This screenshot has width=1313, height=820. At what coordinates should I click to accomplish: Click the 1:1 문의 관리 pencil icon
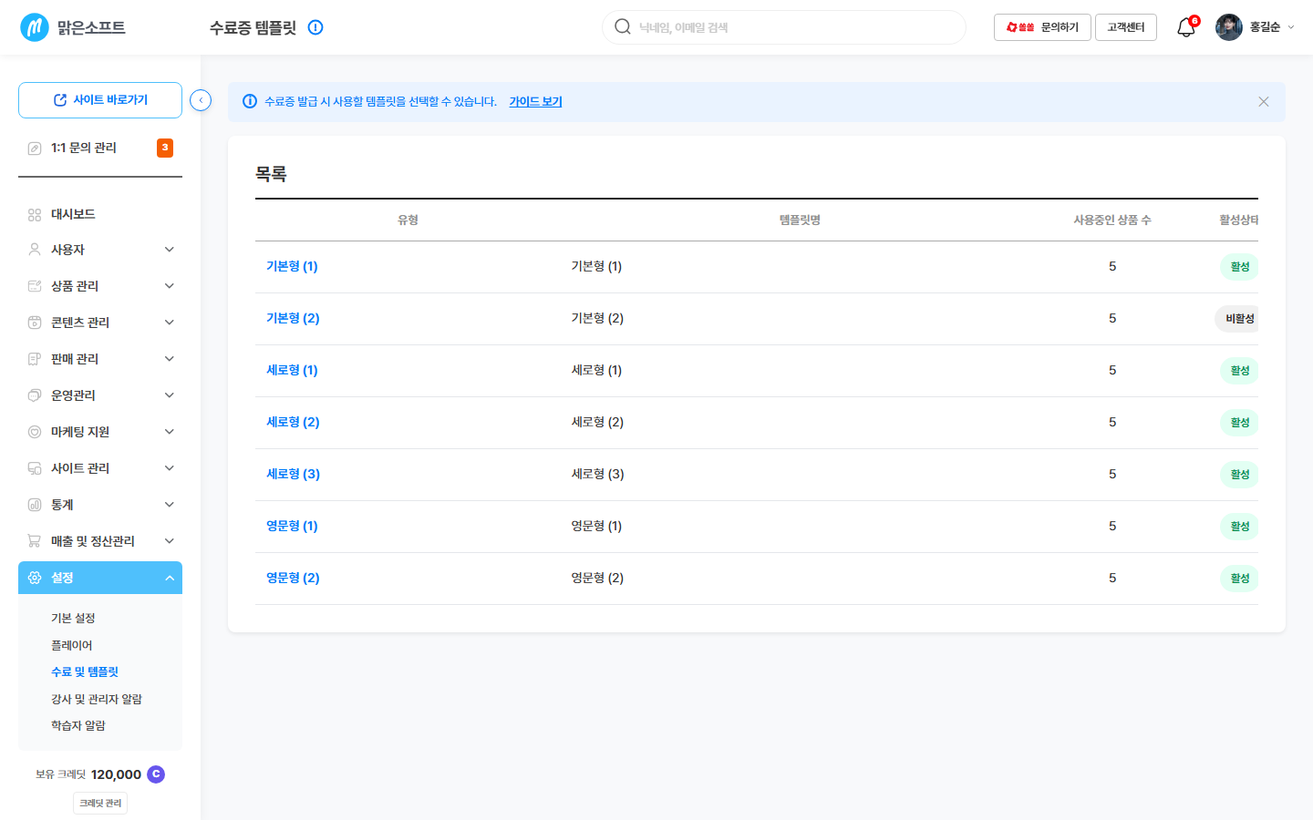click(x=35, y=149)
